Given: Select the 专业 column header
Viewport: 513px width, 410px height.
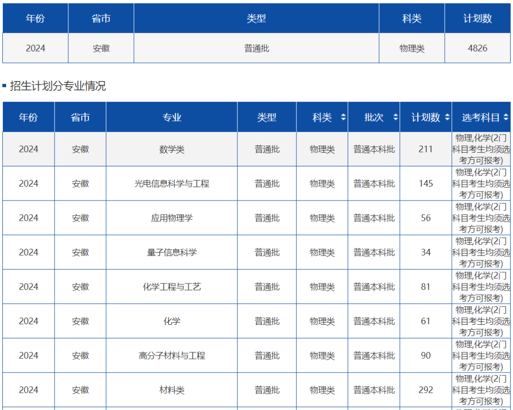Looking at the screenshot, I should (171, 117).
